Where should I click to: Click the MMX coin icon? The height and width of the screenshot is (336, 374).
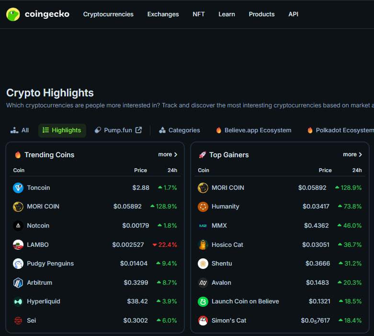[203, 226]
